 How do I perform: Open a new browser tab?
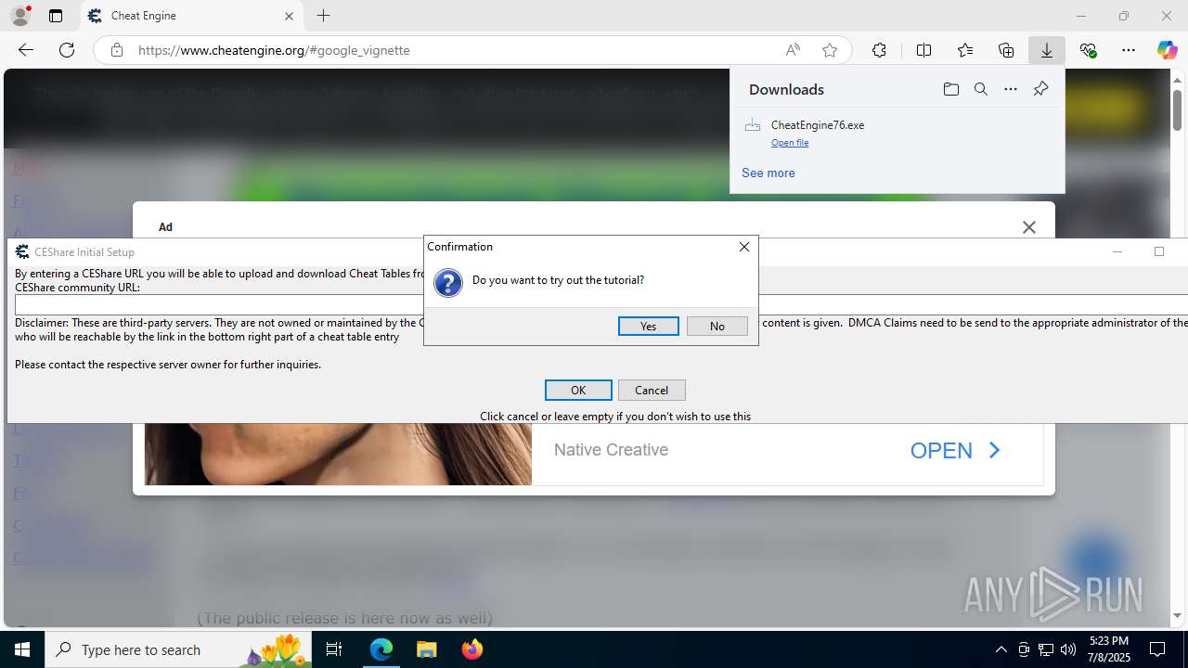[x=323, y=16]
